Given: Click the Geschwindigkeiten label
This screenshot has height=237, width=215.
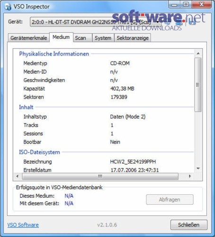Looking at the screenshot, I should tap(44, 80).
